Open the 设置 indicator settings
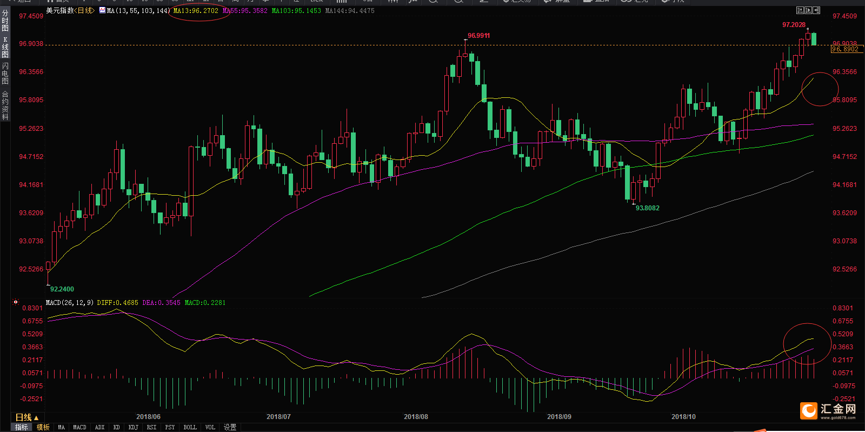865x432 pixels. coord(230,427)
